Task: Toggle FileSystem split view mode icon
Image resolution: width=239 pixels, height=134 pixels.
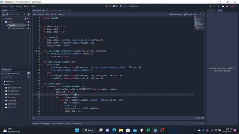Action: pyautogui.click(x=28, y=73)
